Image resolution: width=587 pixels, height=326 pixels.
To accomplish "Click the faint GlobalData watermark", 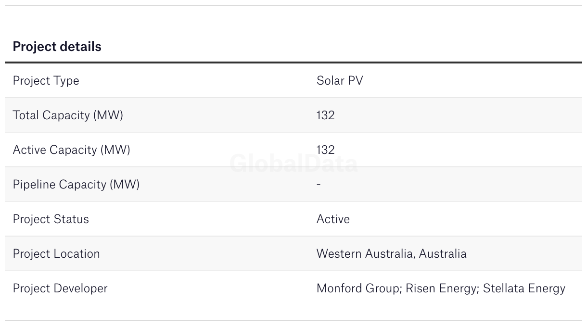I will (293, 164).
